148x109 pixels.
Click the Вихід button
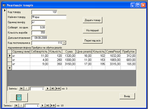point(127,96)
